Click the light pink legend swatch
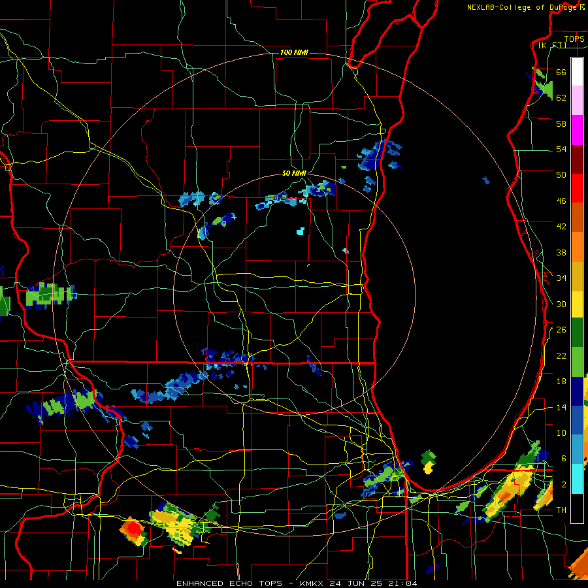 (x=577, y=101)
